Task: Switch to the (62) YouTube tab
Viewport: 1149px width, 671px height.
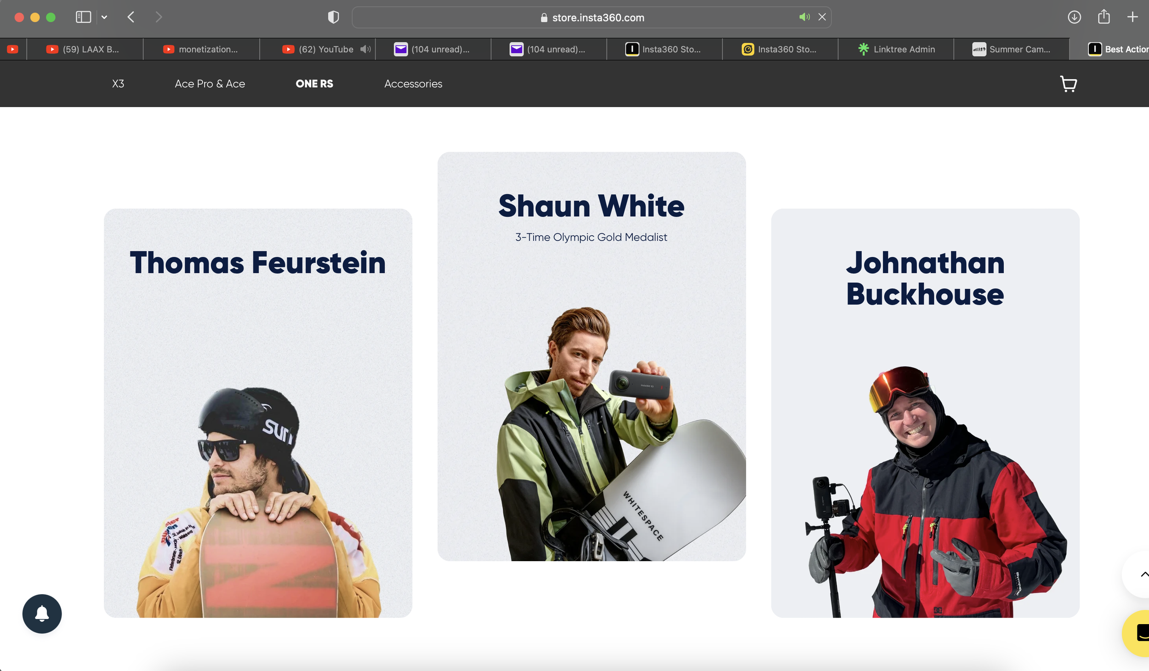Action: tap(317, 49)
